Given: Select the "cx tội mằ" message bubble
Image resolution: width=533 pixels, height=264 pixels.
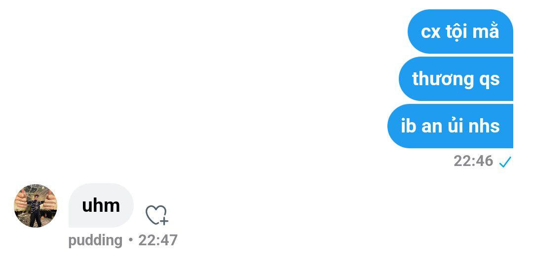Looking at the screenshot, I should [x=460, y=32].
